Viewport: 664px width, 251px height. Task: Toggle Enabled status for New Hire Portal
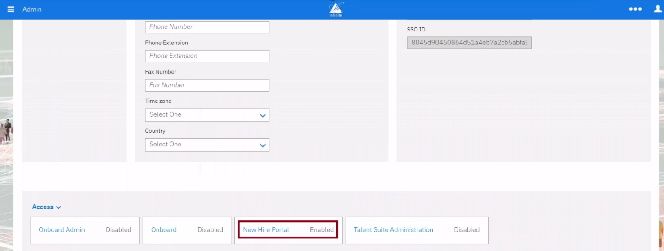(x=322, y=230)
